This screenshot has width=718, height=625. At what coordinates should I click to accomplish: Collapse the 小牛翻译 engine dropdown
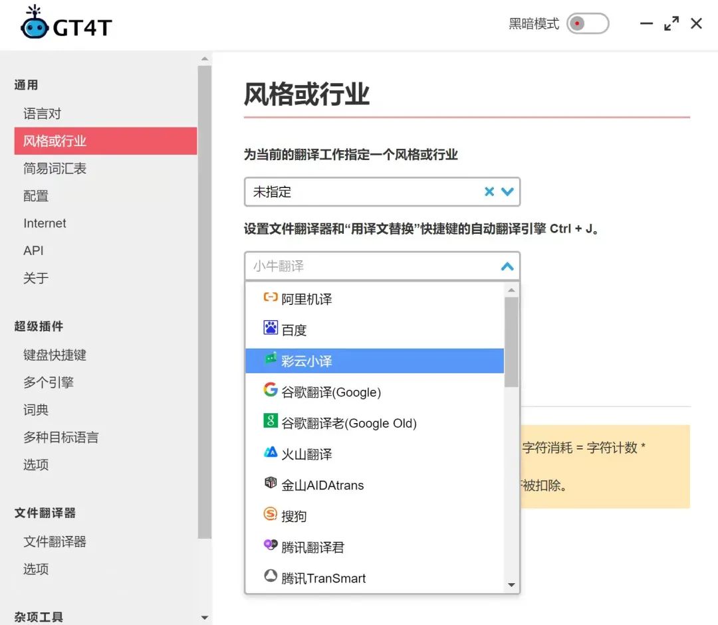[507, 266]
